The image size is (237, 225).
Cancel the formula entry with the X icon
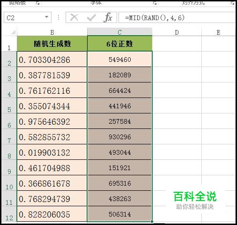(x=74, y=17)
